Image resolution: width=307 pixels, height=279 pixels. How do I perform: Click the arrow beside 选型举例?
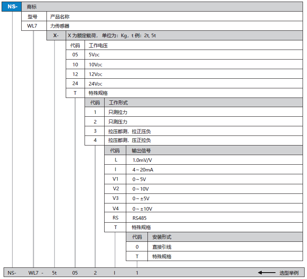(267, 273)
